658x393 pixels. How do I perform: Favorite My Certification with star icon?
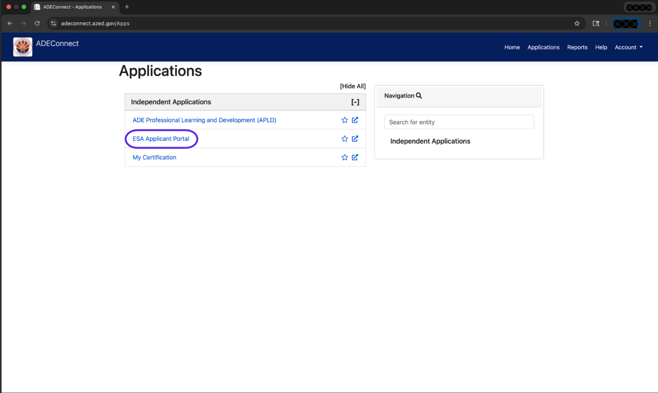pos(345,157)
